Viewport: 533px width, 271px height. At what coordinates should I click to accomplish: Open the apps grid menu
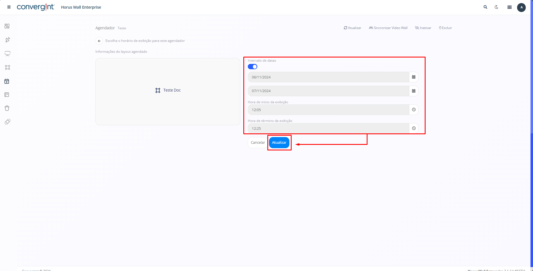(x=509, y=7)
